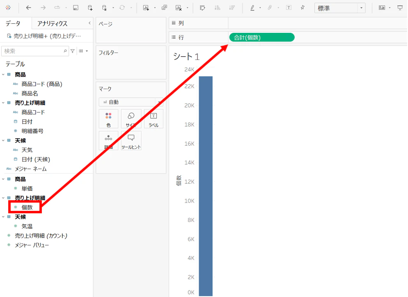Click the replay animation icon
The height and width of the screenshot is (297, 408).
point(57,8)
